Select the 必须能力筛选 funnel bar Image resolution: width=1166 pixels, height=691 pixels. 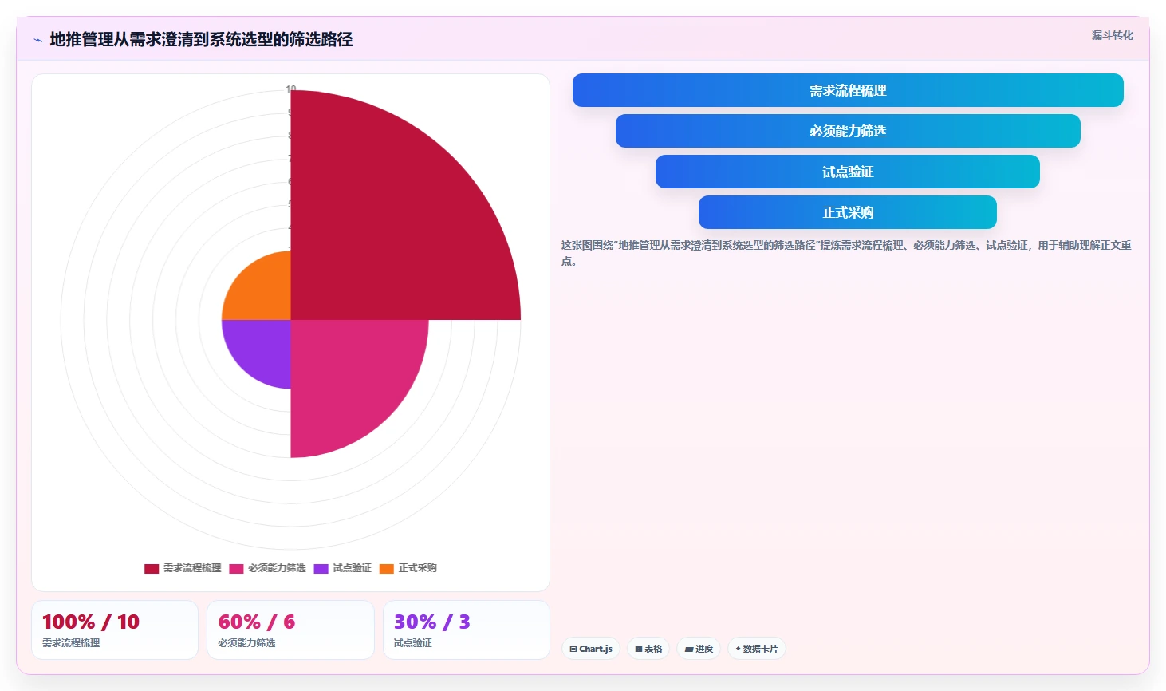(848, 131)
